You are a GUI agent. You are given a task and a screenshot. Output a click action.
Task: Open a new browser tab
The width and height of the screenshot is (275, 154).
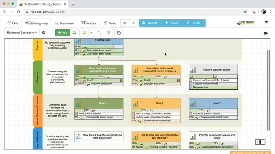[x=73, y=4]
